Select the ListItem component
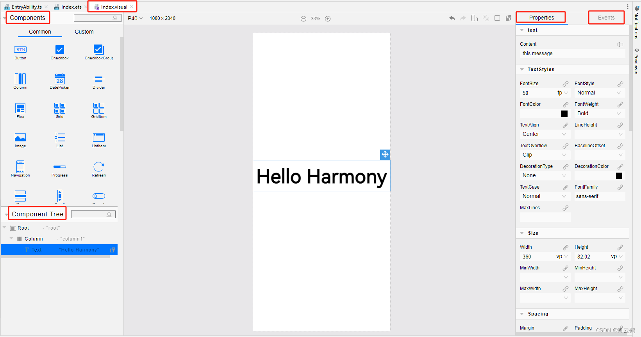641x337 pixels. [x=99, y=140]
